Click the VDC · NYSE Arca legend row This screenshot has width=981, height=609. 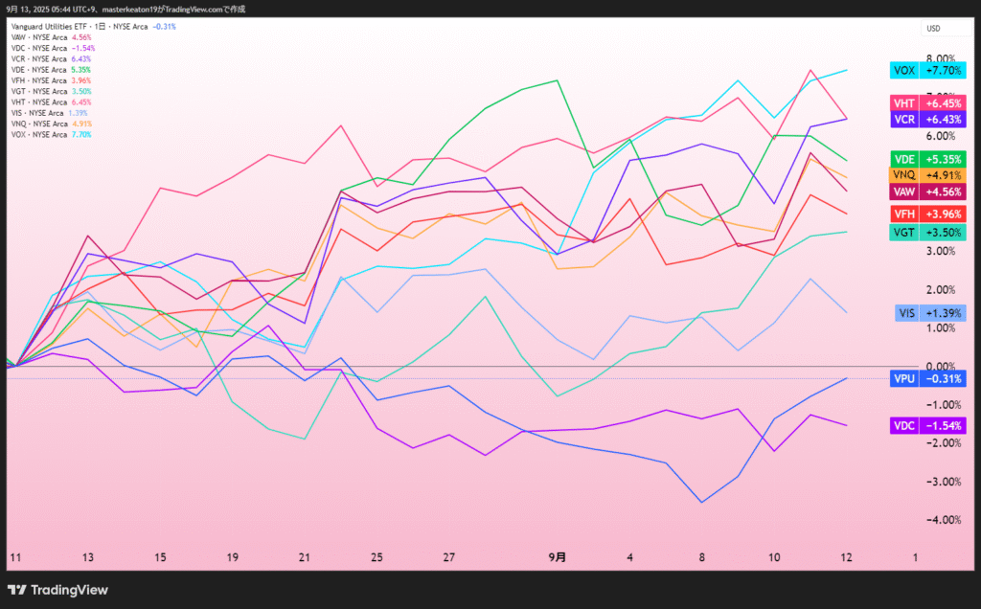pyautogui.click(x=54, y=48)
